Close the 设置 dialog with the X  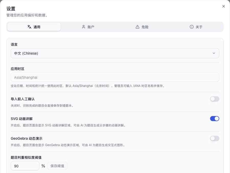[224, 6]
